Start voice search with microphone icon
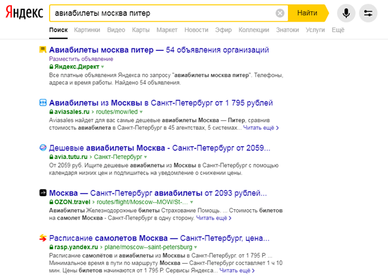This screenshot has width=388, height=275. coord(346,13)
